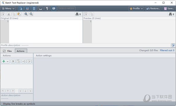Click the delete action X icon
Image resolution: width=176 pixels, height=106 pixels.
13,61
